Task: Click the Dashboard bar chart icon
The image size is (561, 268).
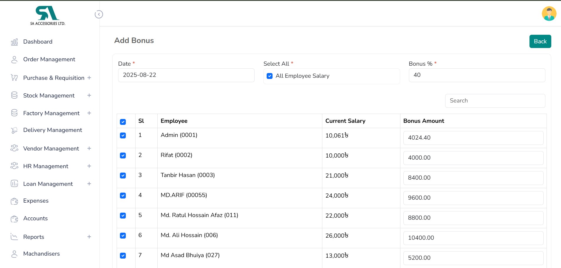Action: (14, 42)
